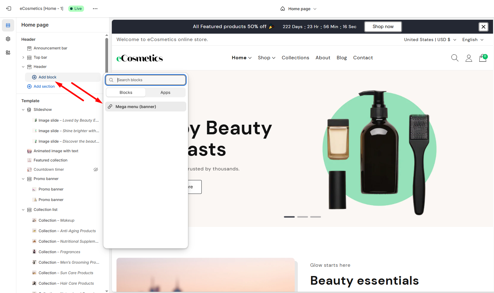Go to the second slideshow indicator bar
The height and width of the screenshot is (293, 494).
[302, 217]
